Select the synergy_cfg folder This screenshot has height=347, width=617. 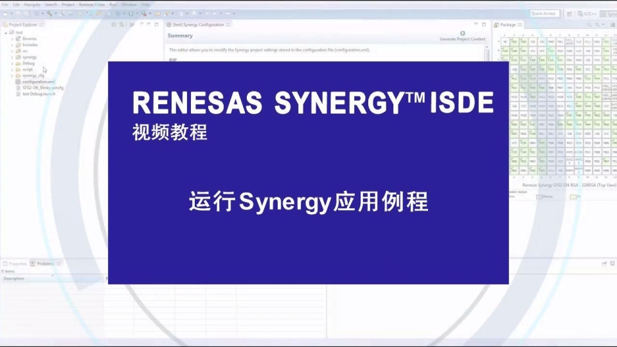tap(33, 76)
